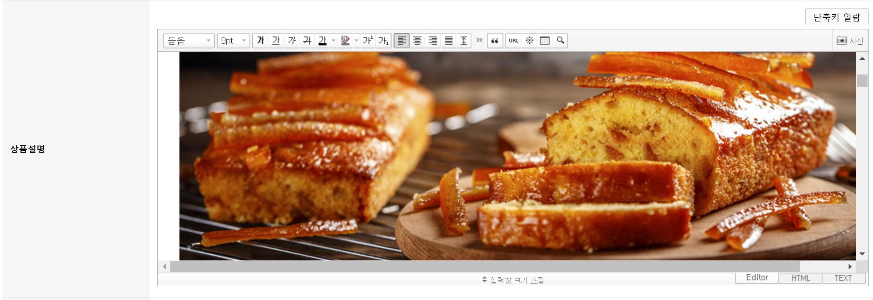Open the 돋움 font family dropdown
873x300 pixels.
(189, 40)
